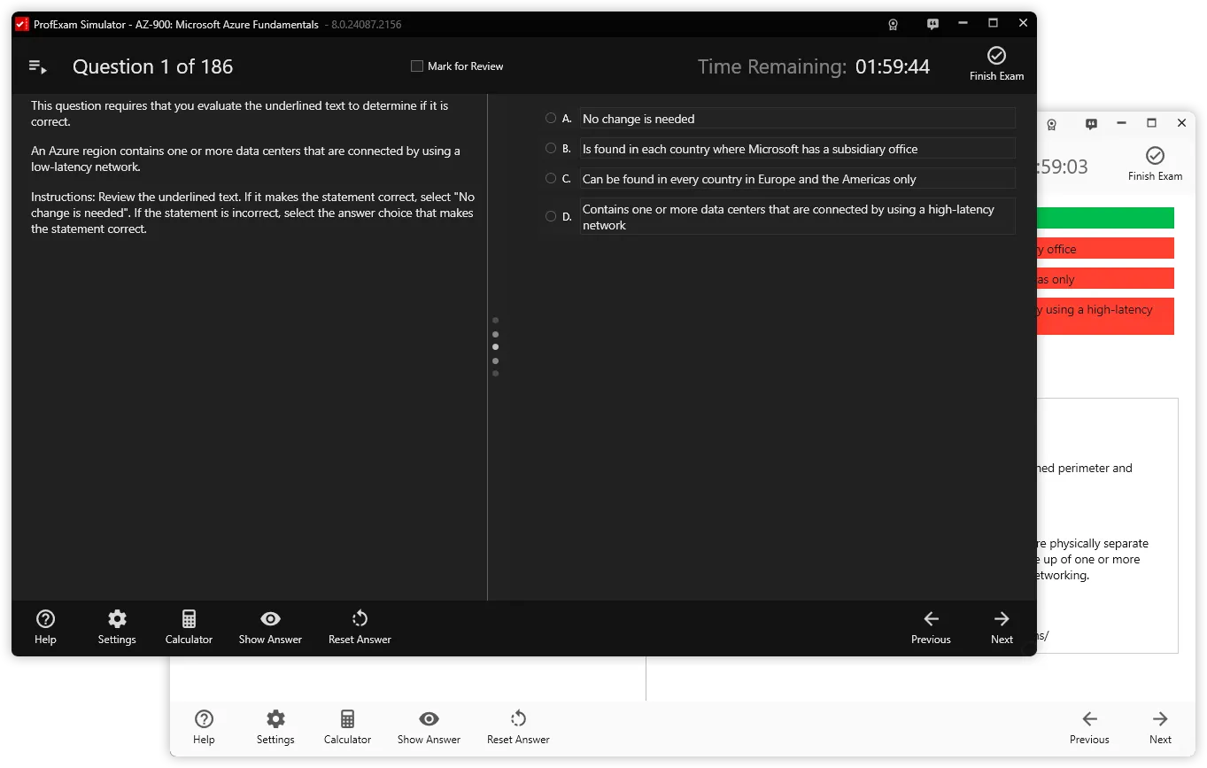Click Reset Answer in the dark window
The height and width of the screenshot is (768, 1207).
[360, 627]
